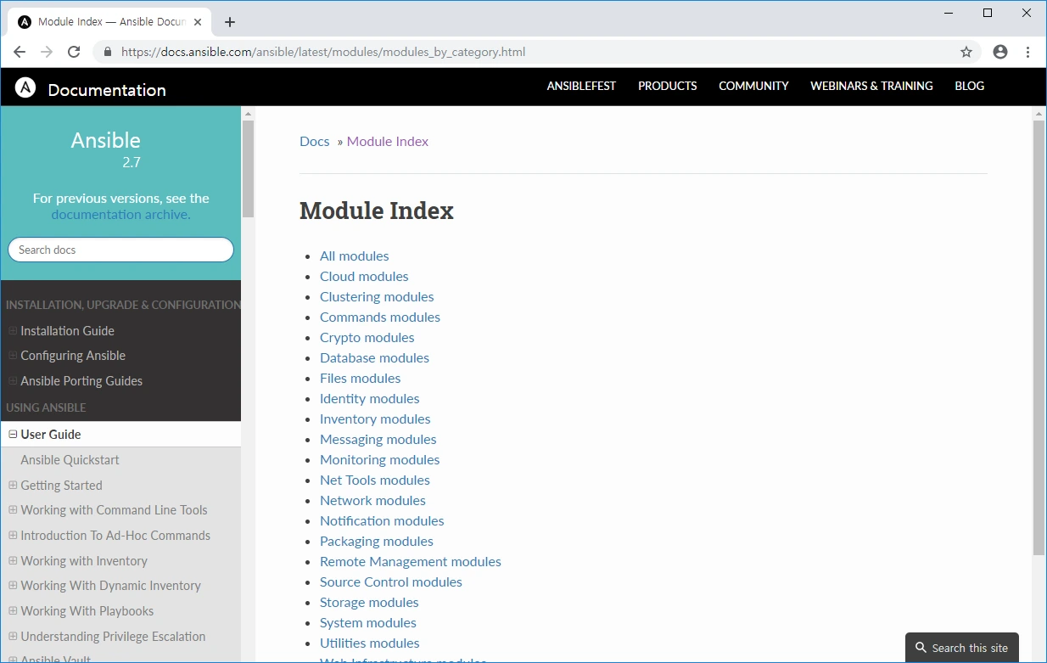The image size is (1047, 663).
Task: Click the Docs breadcrumb link
Action: click(314, 141)
